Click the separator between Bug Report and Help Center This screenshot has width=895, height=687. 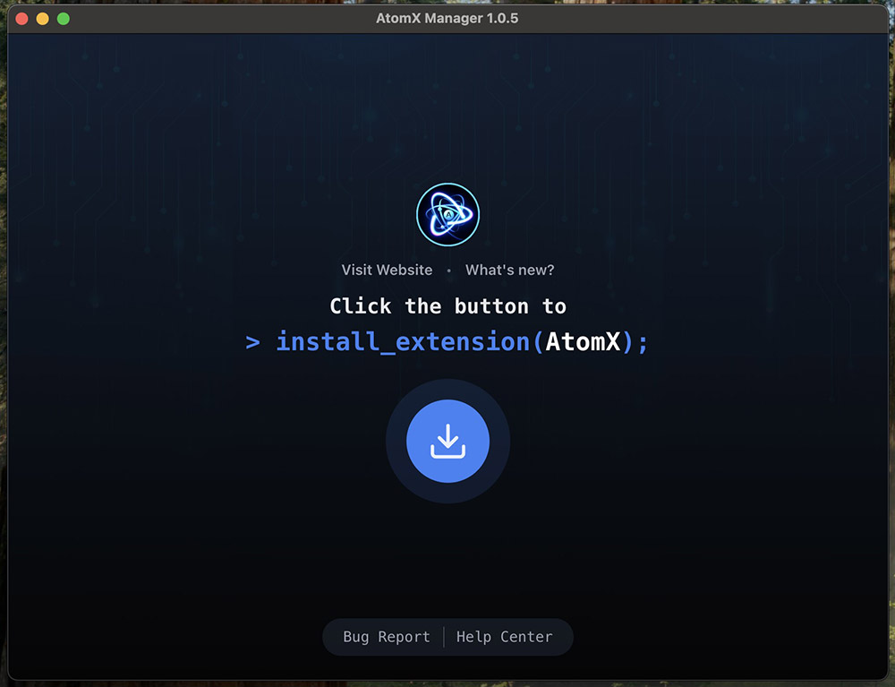[445, 637]
